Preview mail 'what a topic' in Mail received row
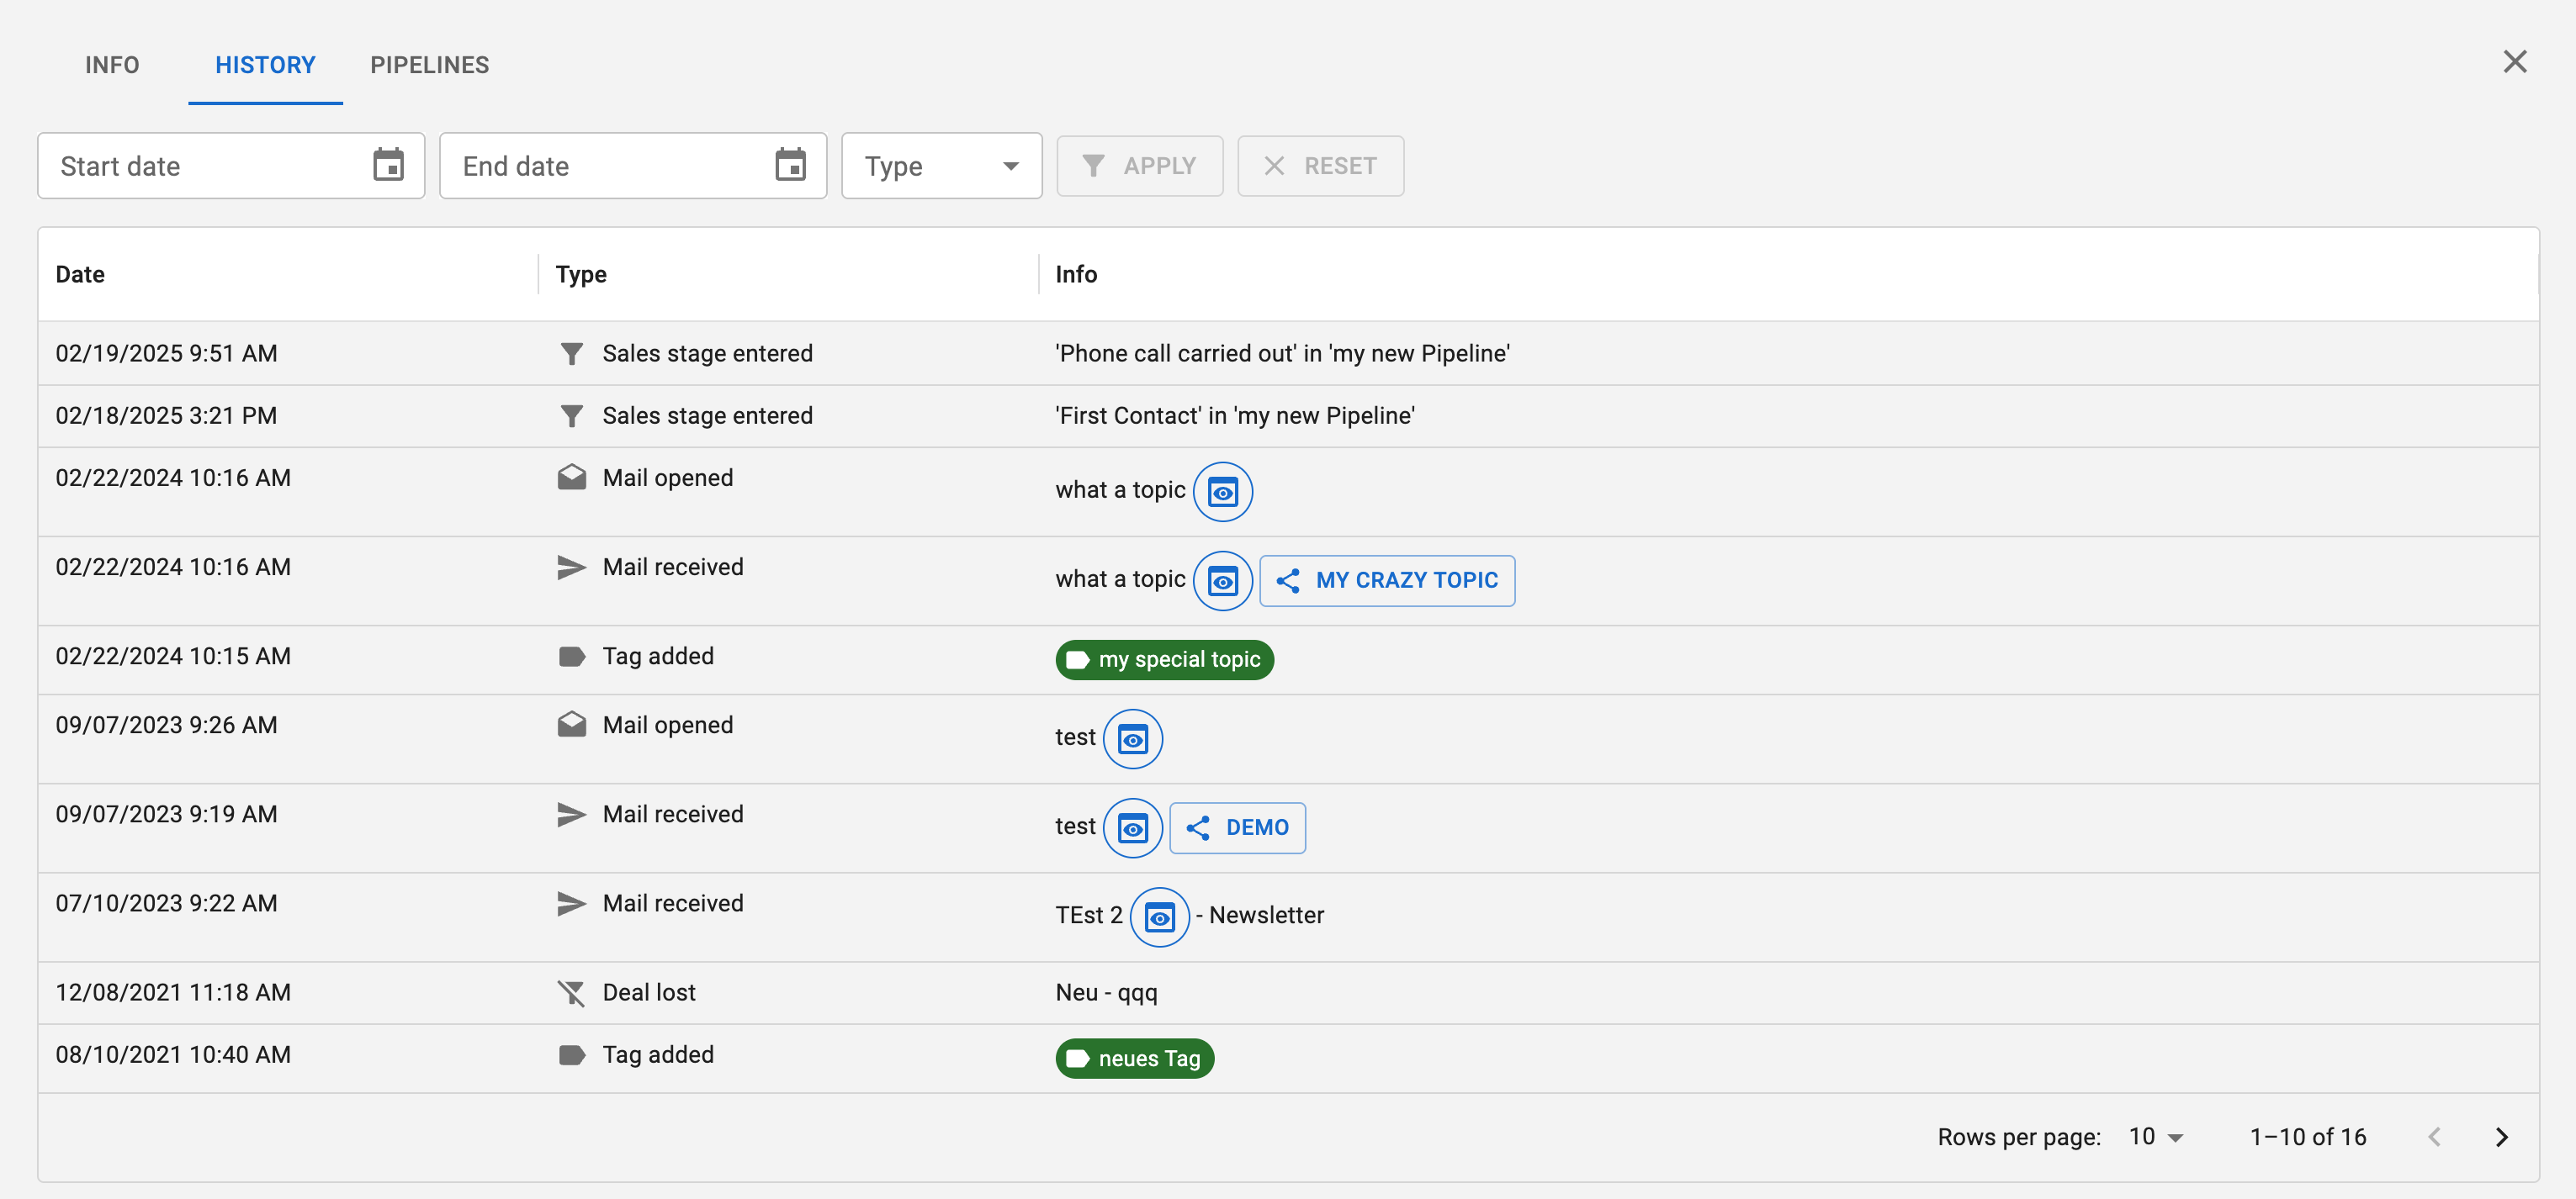The image size is (2576, 1199). pyautogui.click(x=1222, y=580)
